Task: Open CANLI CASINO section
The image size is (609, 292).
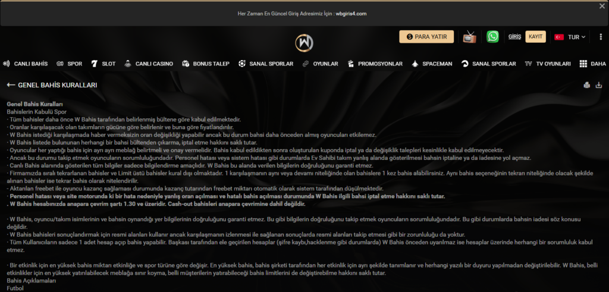Action: point(154,64)
